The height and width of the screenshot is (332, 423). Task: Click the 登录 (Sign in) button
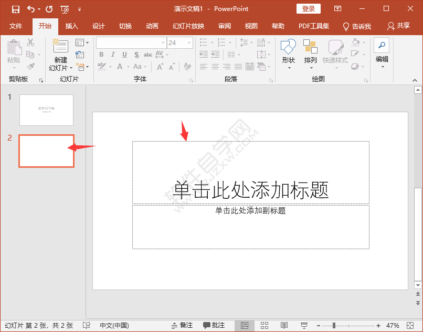tap(308, 8)
